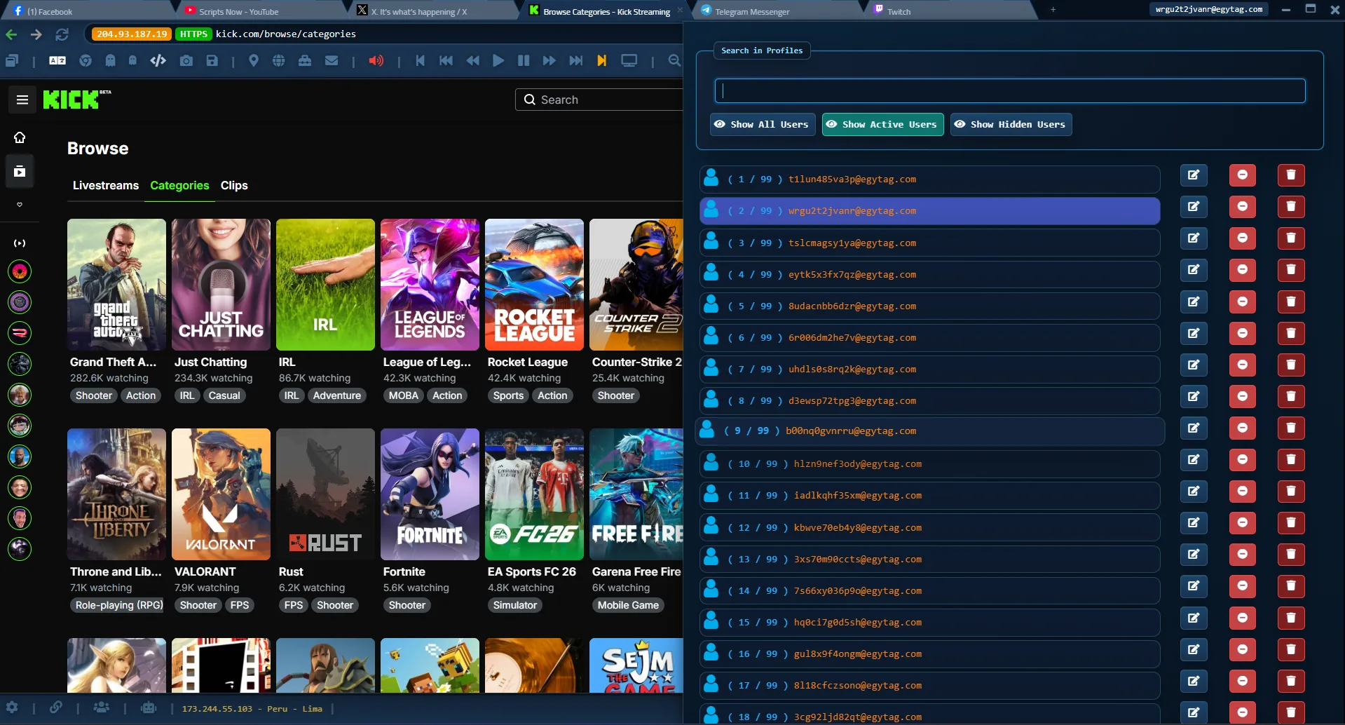Image resolution: width=1345 pixels, height=725 pixels.
Task: Open the Rocket League category link
Action: [528, 362]
